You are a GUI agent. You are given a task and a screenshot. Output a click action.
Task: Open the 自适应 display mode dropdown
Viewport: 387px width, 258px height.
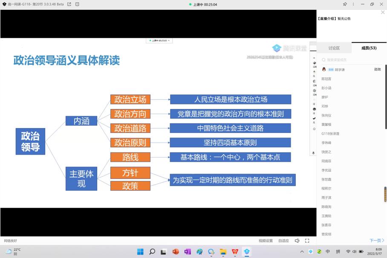pyautogui.click(x=283, y=241)
